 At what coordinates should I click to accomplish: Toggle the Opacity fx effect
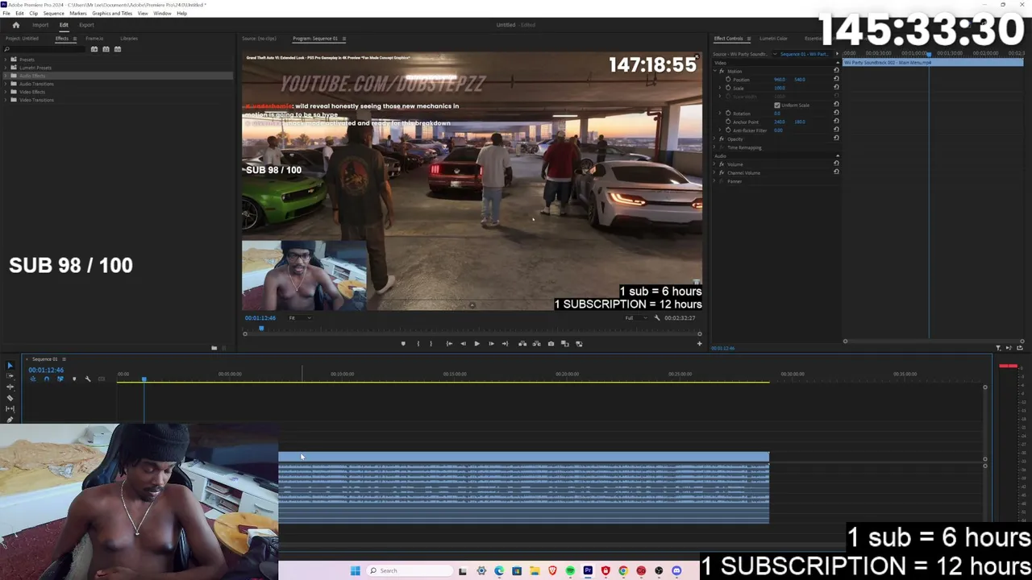[722, 139]
